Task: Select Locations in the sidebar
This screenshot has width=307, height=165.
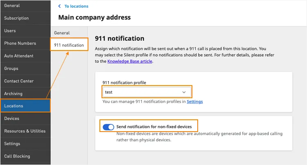Action: [x=25, y=106]
